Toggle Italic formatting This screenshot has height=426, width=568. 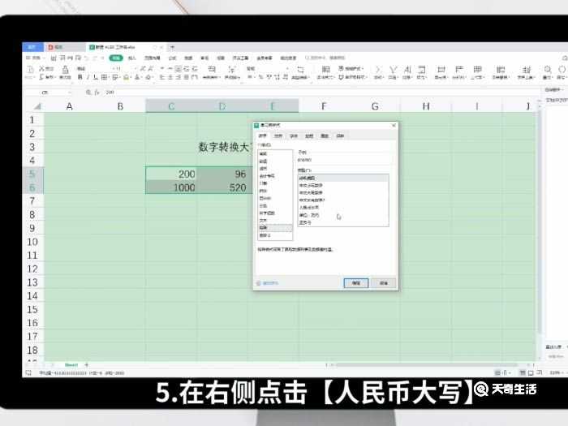pos(88,77)
